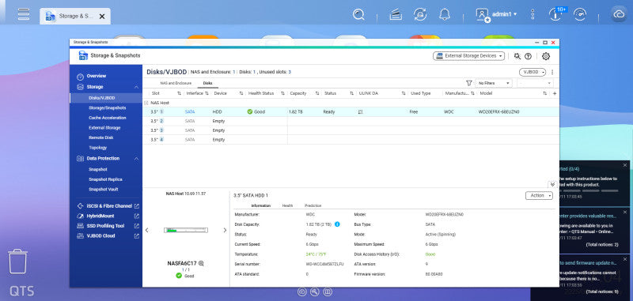Click the three-dot menu next to VJBOD

(x=552, y=72)
